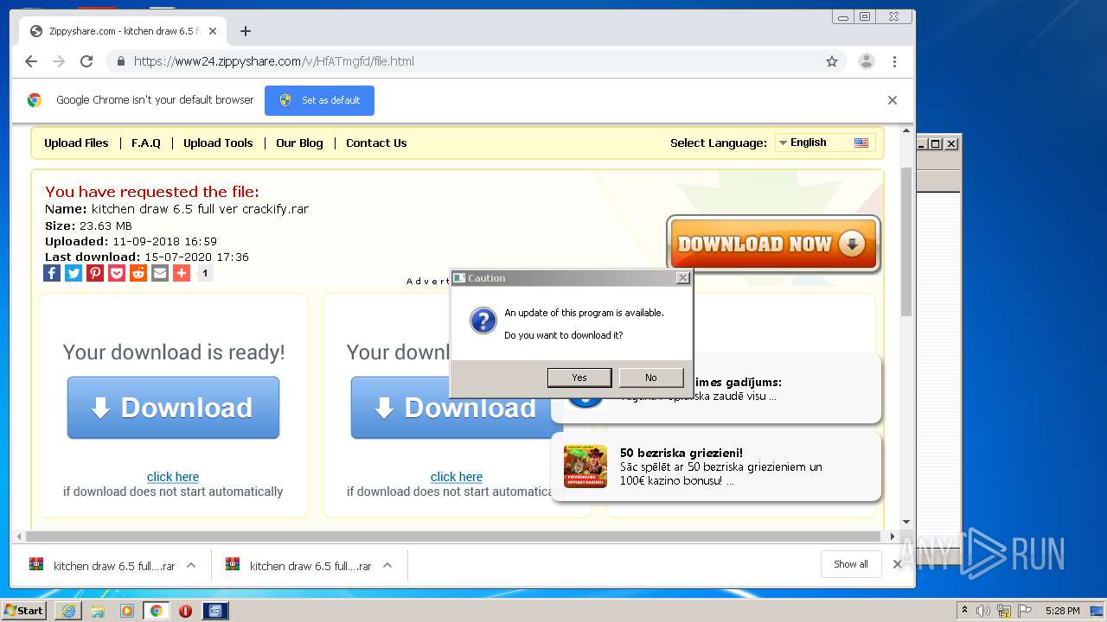
Task: Close the downloads bar
Action: [897, 564]
